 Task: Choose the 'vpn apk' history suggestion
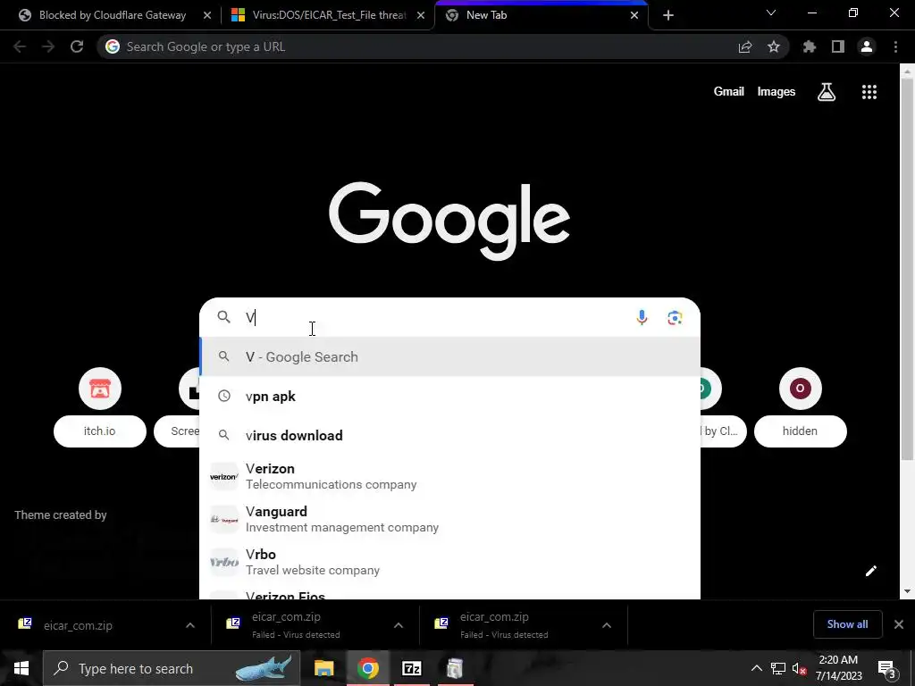450,396
